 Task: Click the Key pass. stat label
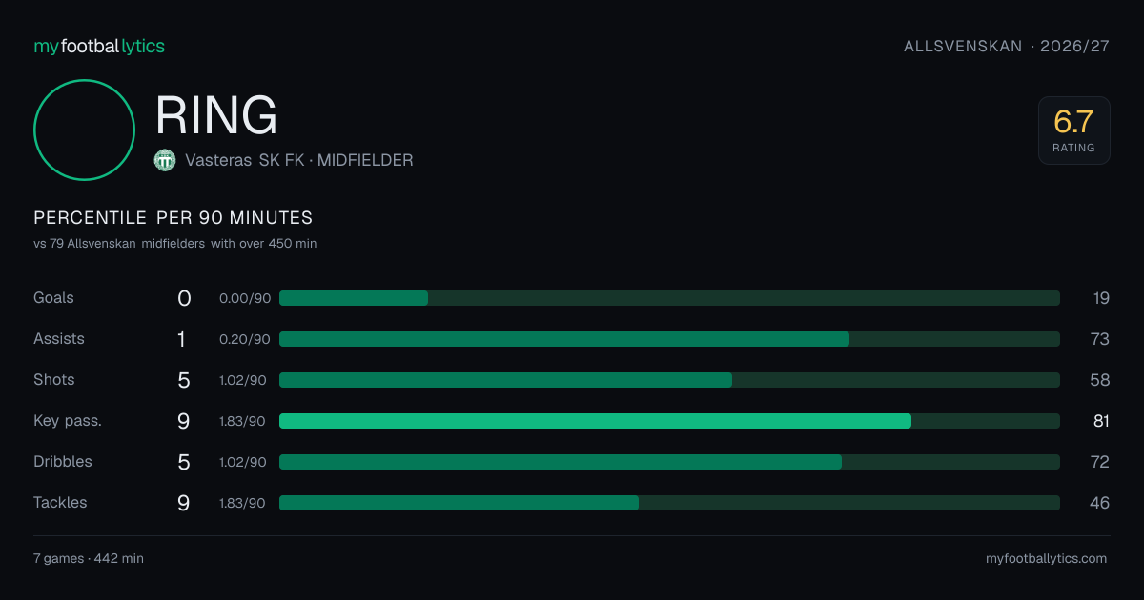click(68, 421)
